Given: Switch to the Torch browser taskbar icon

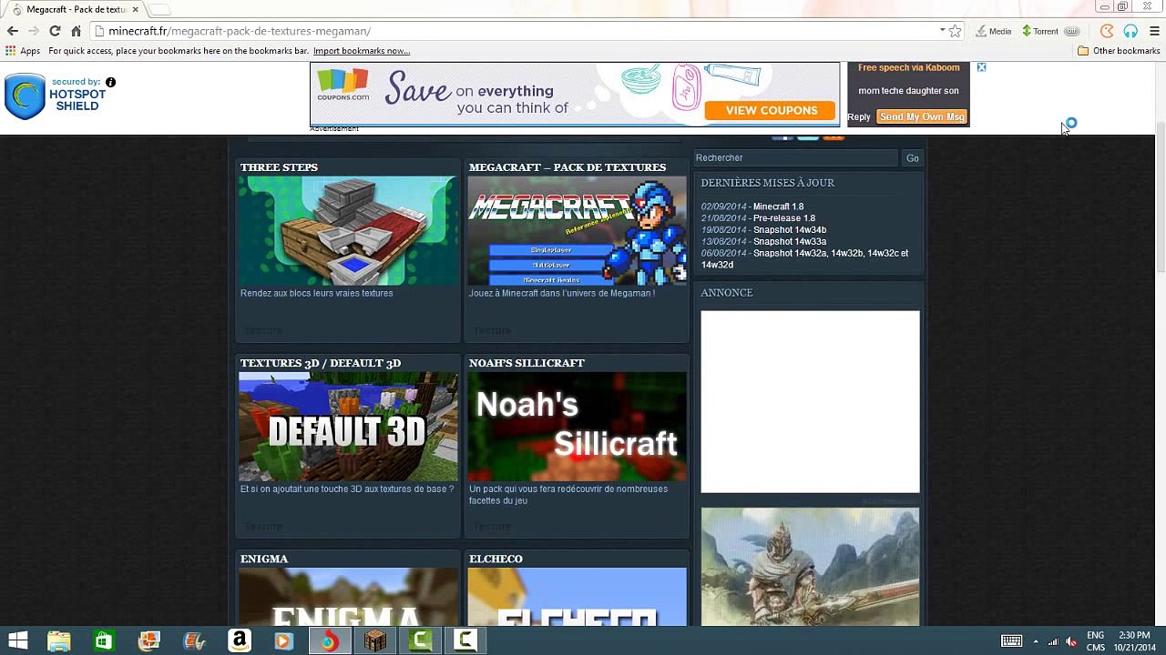Looking at the screenshot, I should pyautogui.click(x=329, y=640).
